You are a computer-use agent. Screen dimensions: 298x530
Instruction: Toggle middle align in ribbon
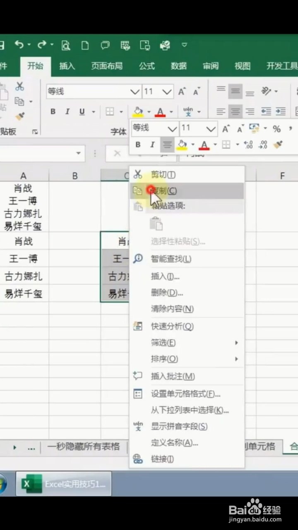coord(236,91)
